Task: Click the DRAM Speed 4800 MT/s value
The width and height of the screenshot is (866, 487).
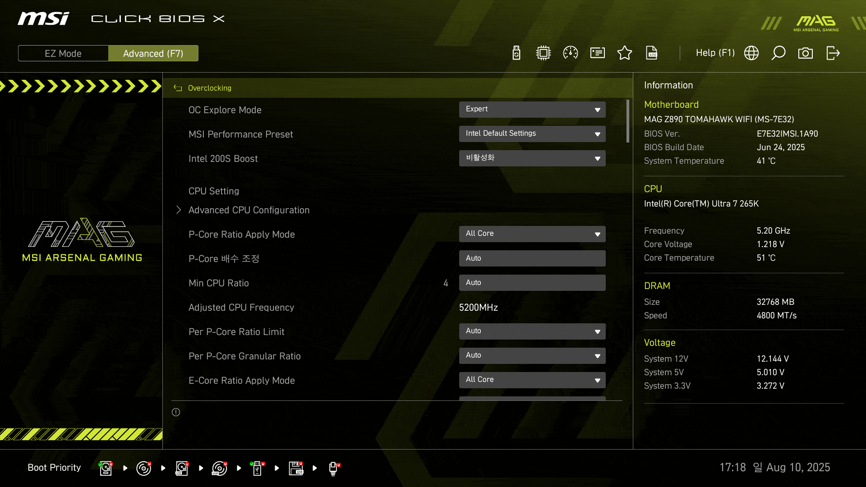Action: tap(777, 316)
